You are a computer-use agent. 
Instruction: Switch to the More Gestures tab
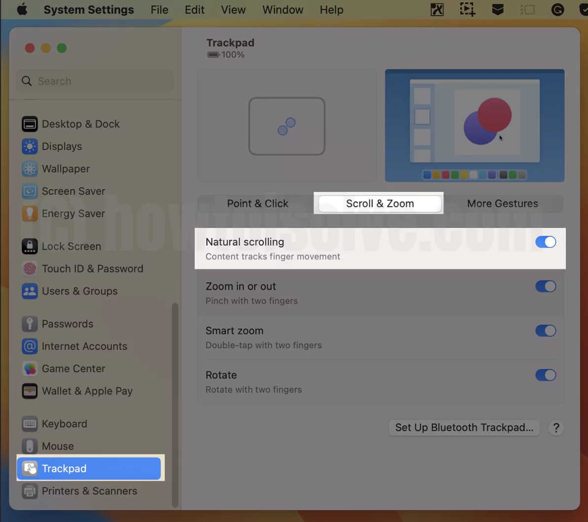pos(502,203)
